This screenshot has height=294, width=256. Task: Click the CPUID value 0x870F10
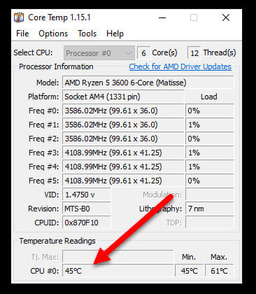[86, 223]
